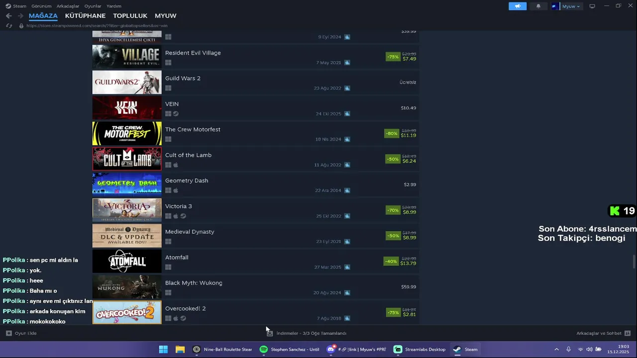
Task: Open the blue announcements megaphone button
Action: pos(518,6)
